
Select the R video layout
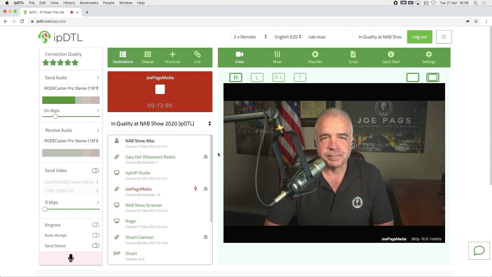pos(236,77)
